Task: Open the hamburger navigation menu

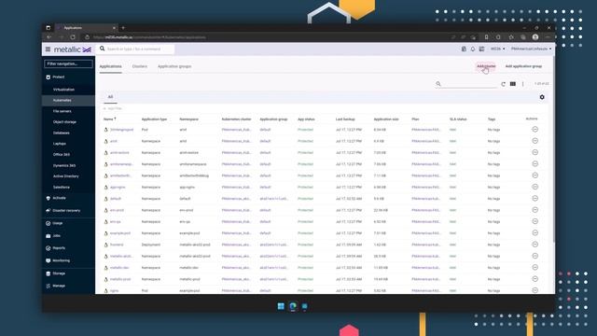Action: [48, 49]
